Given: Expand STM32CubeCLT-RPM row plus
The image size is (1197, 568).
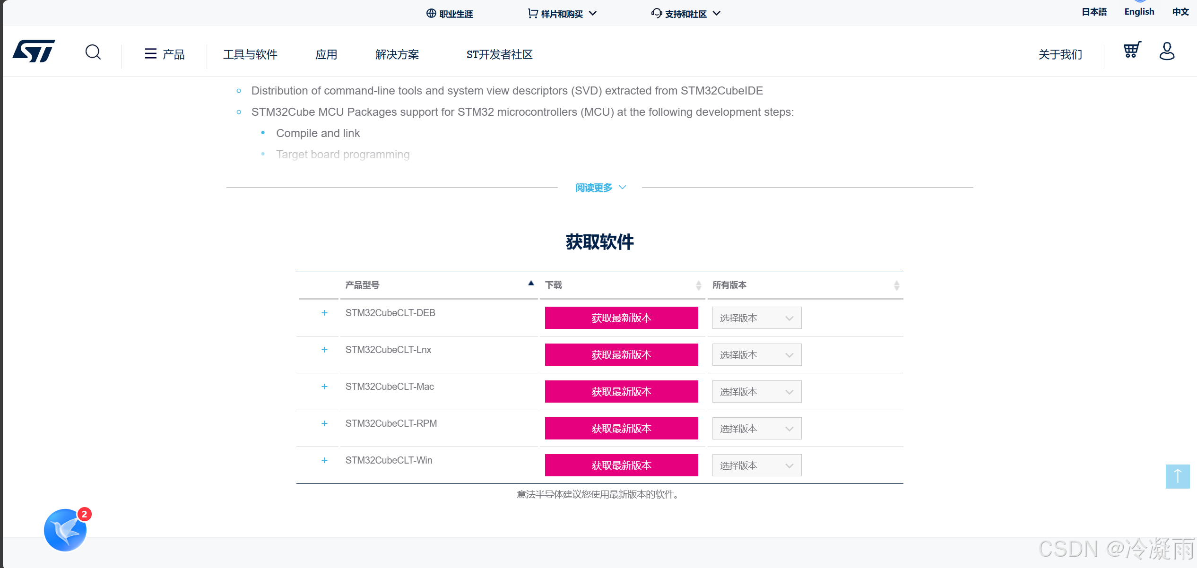Looking at the screenshot, I should 324,423.
